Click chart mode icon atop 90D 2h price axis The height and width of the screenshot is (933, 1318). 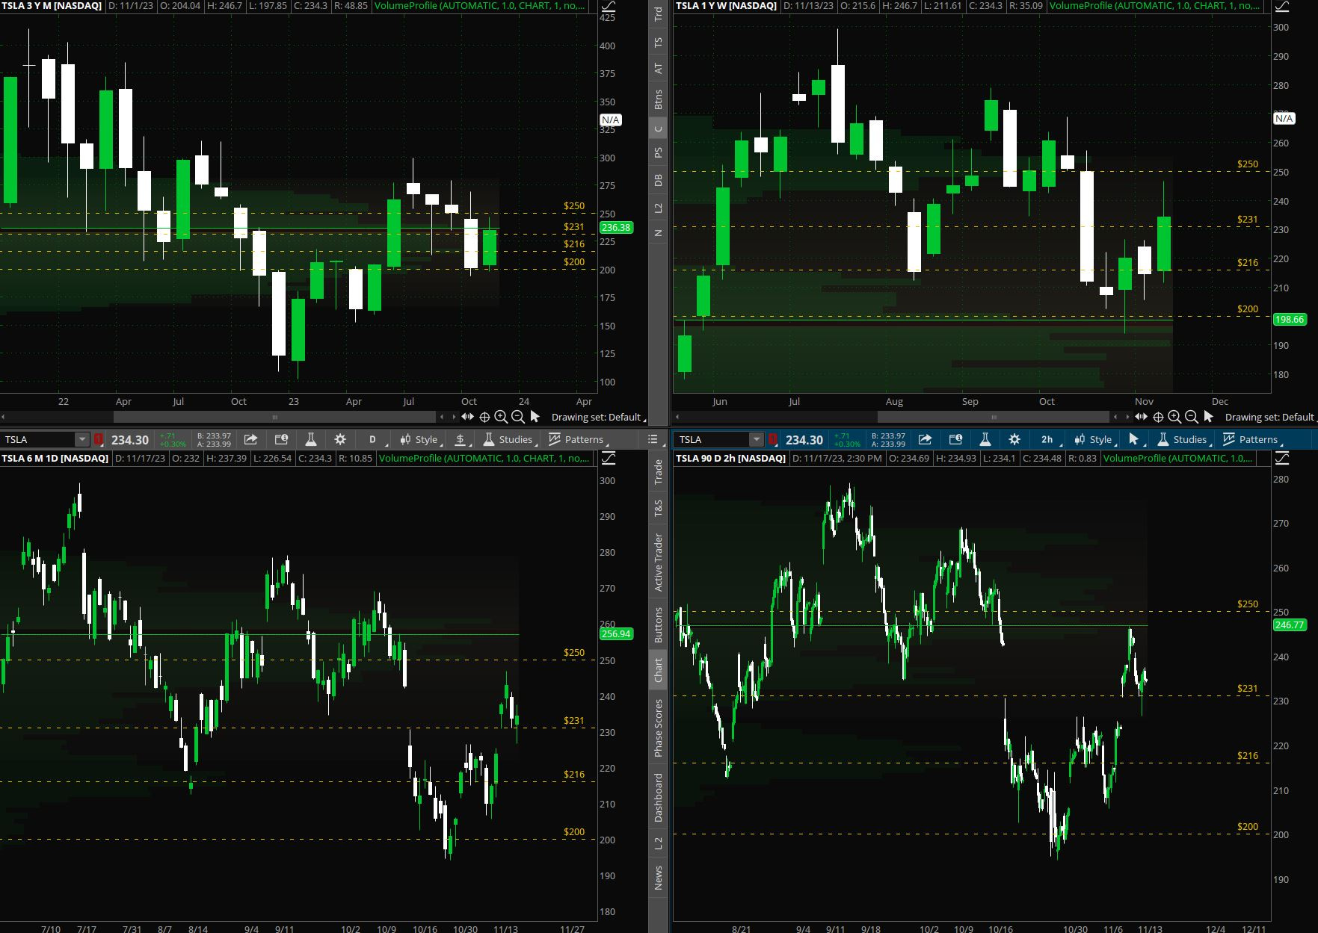coord(1282,457)
